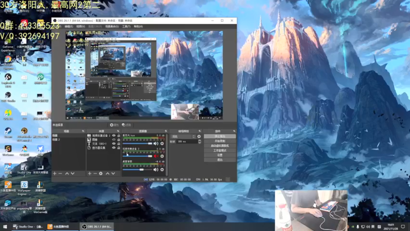Screen dimensions: 410x231
Task: Unmute the red muted second channel
Action: [156, 156]
